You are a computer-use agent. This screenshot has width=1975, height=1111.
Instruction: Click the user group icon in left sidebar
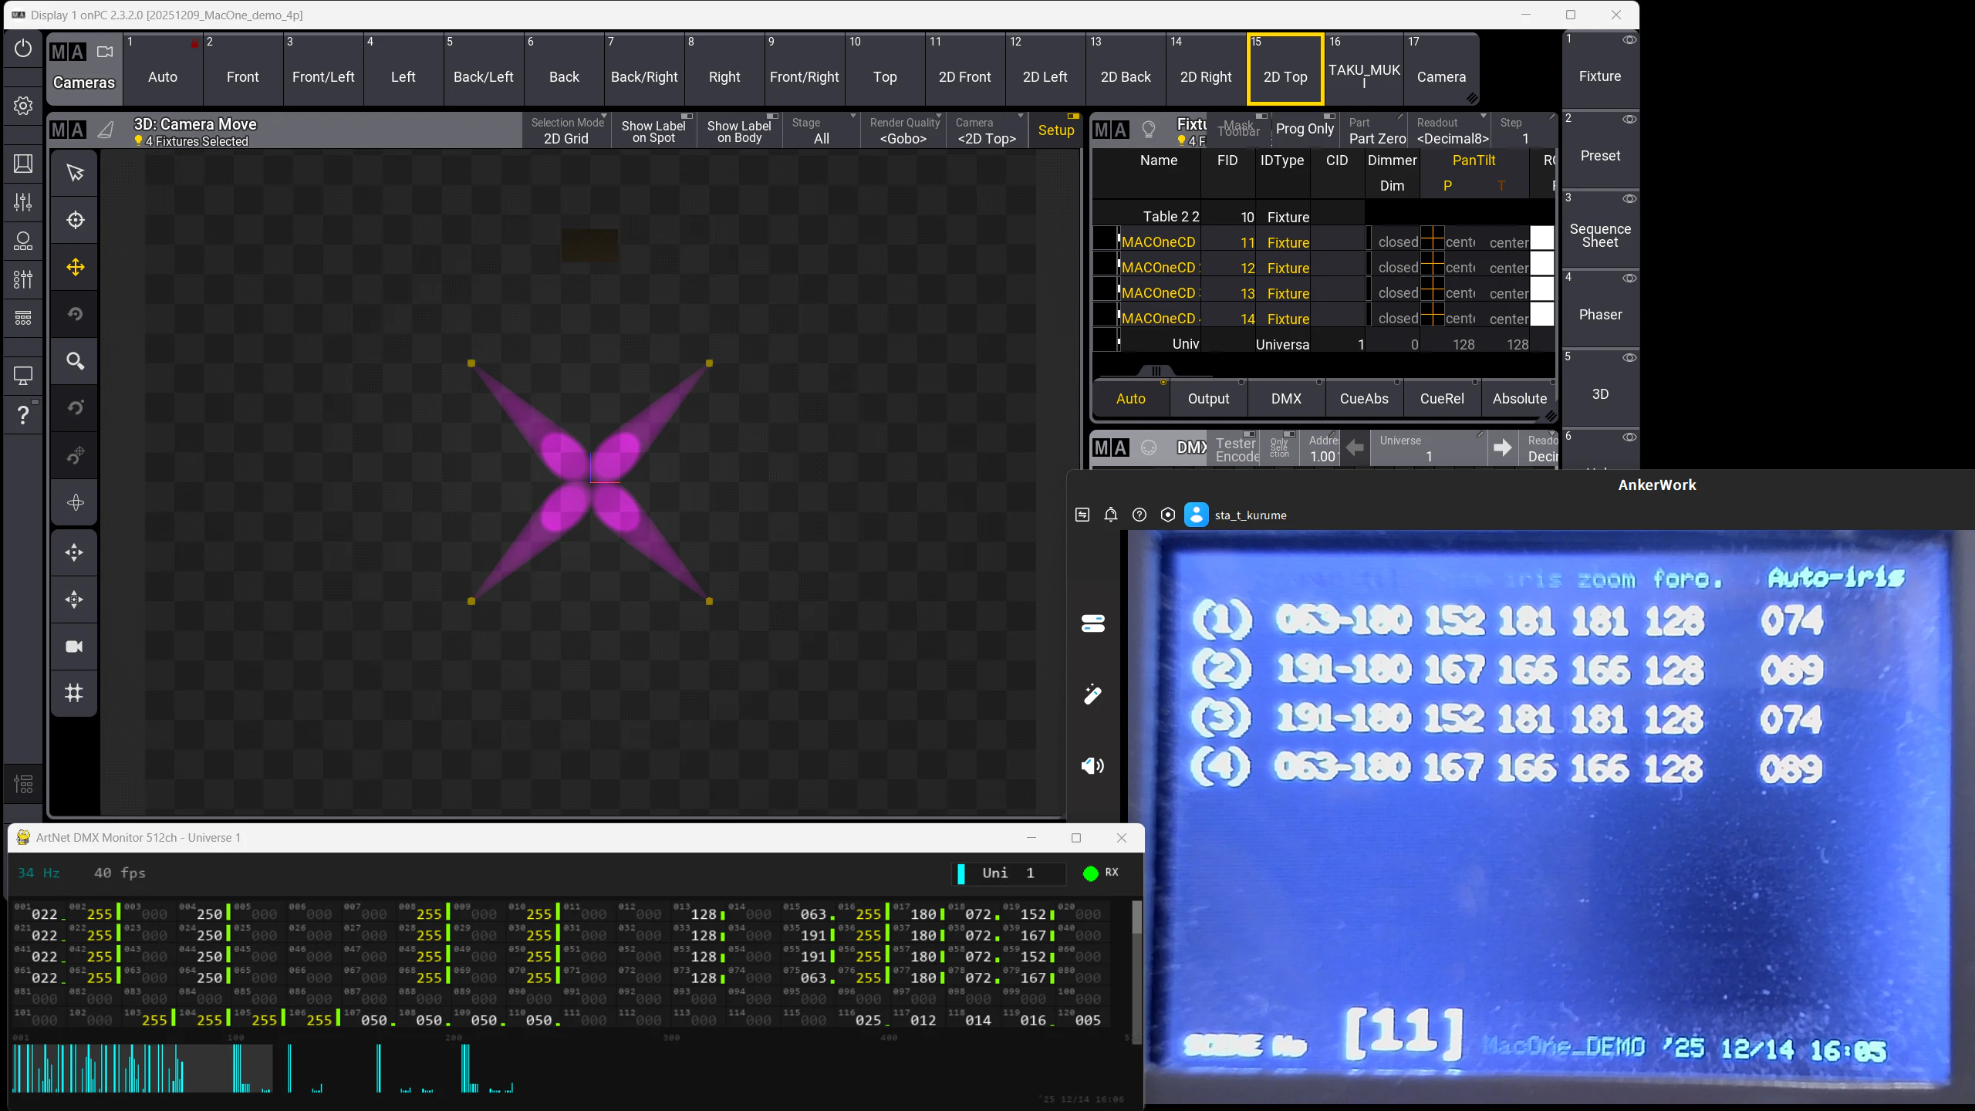pos(23,241)
